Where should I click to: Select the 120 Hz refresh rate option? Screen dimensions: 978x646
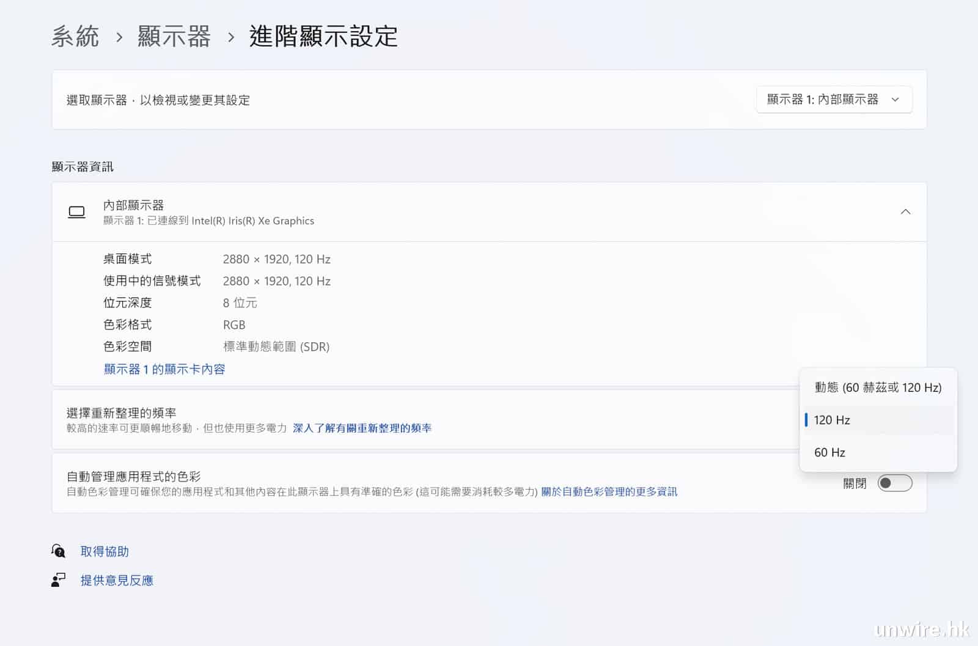click(878, 420)
